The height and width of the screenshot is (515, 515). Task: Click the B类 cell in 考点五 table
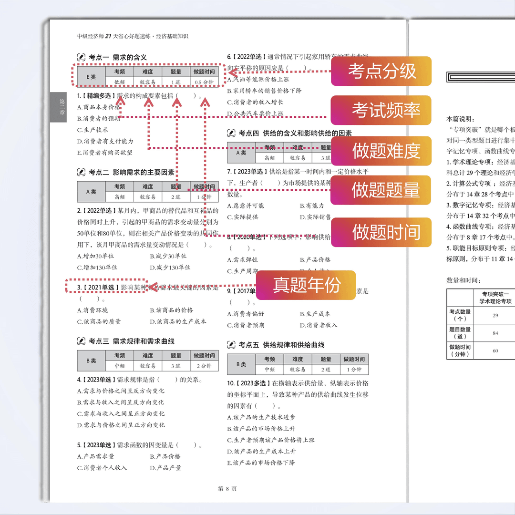(241, 364)
